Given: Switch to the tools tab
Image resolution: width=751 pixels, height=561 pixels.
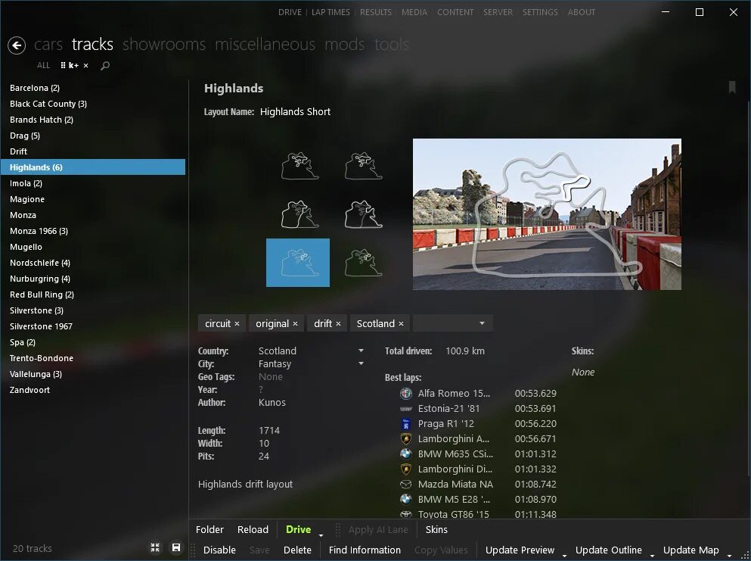Looking at the screenshot, I should (391, 45).
